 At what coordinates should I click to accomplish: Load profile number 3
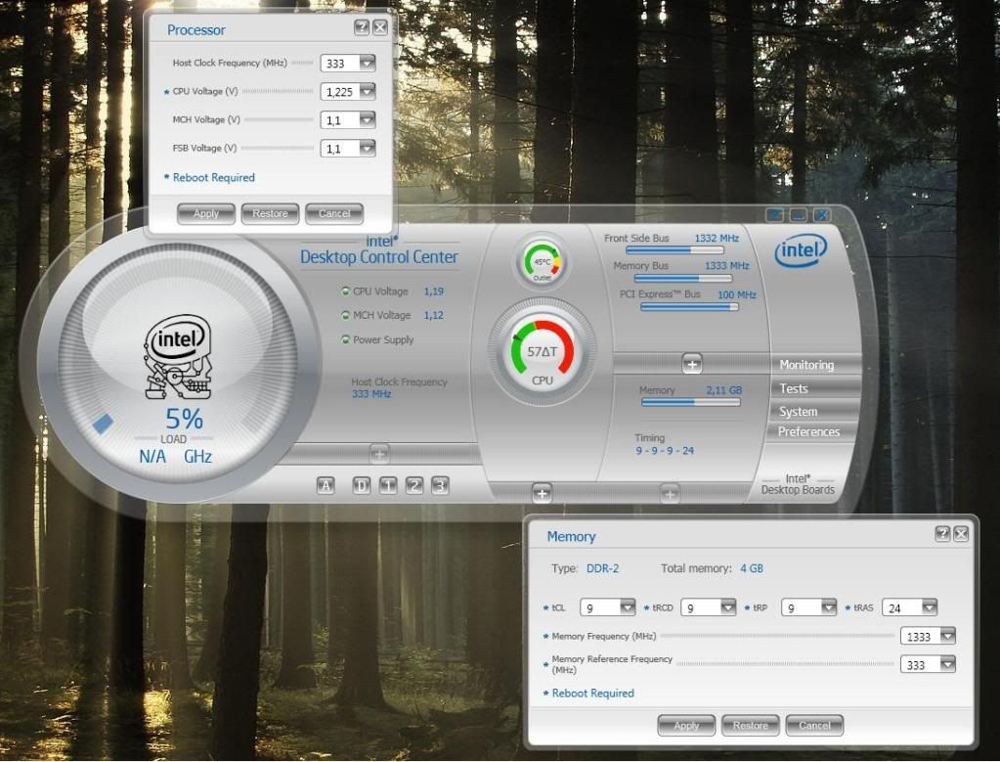(x=441, y=485)
